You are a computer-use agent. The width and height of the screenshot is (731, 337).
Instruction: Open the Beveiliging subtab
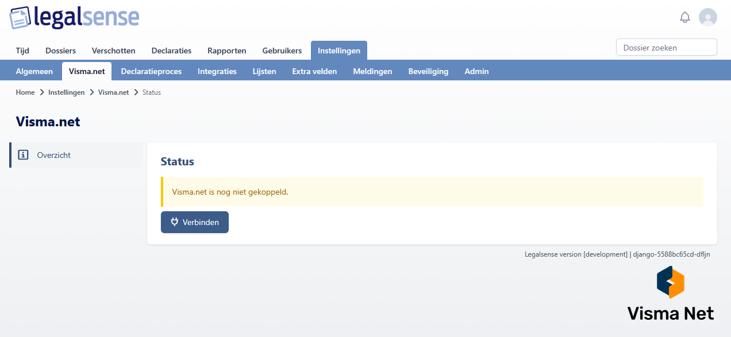coord(428,71)
